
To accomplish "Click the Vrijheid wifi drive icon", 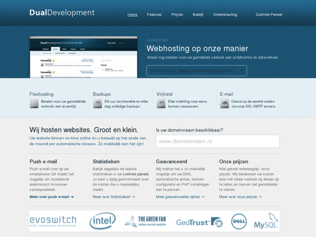I will (161, 104).
